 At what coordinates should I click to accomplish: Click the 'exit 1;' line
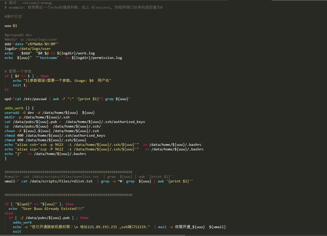tap(20, 85)
